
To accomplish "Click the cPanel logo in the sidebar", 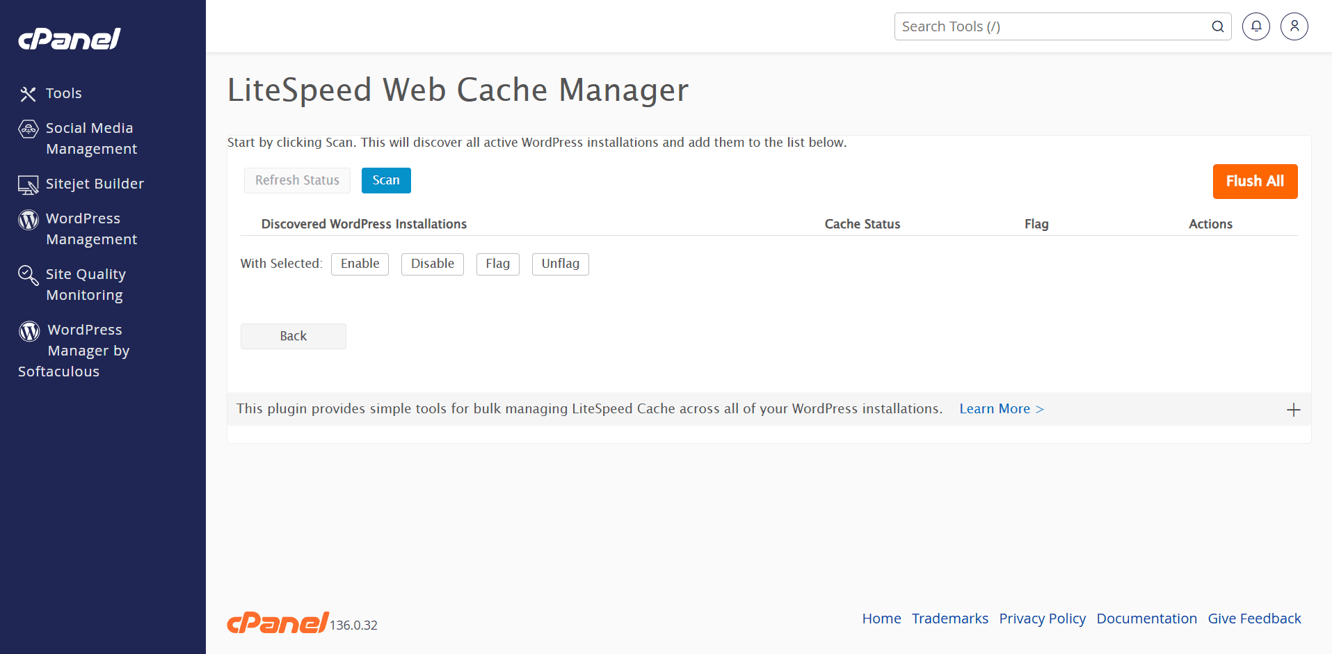I will (x=70, y=39).
